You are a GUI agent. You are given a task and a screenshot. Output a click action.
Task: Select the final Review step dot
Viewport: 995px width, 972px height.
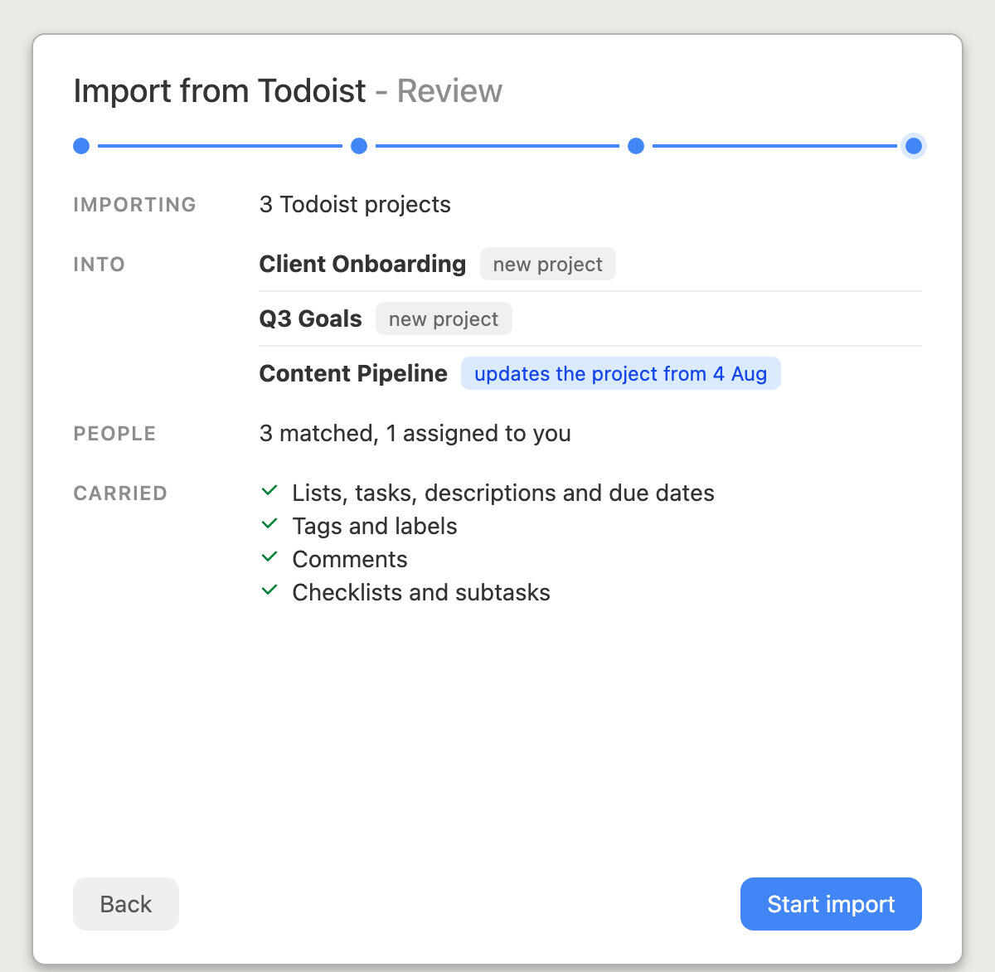914,146
